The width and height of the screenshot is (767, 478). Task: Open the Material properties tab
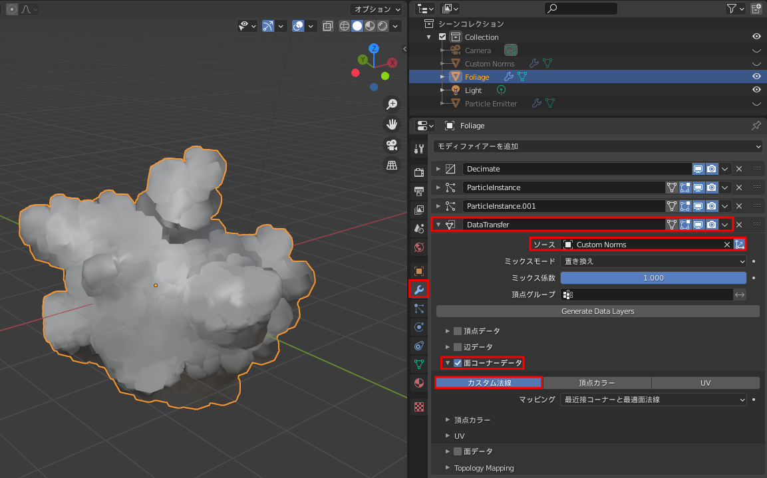pyautogui.click(x=419, y=383)
